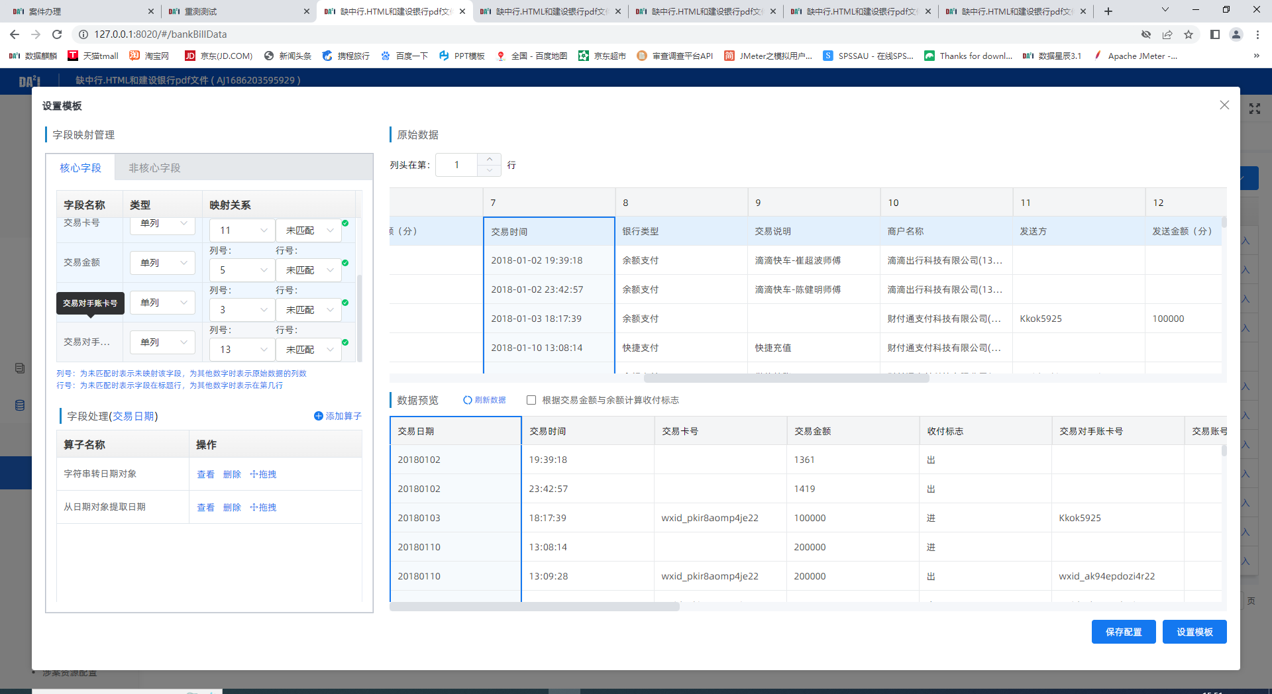The height and width of the screenshot is (694, 1272).
Task: Open the browser share icon
Action: pos(1167,34)
